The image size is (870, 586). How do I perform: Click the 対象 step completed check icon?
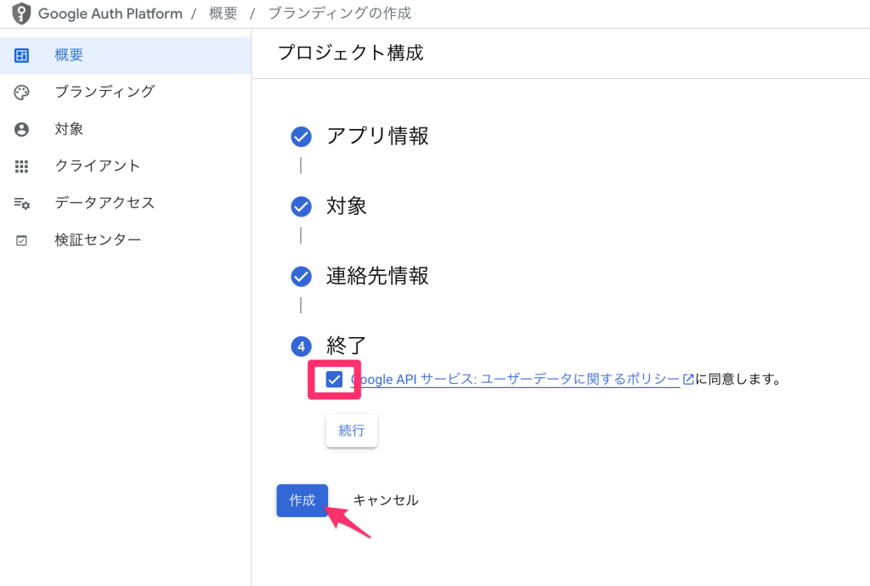pyautogui.click(x=302, y=206)
